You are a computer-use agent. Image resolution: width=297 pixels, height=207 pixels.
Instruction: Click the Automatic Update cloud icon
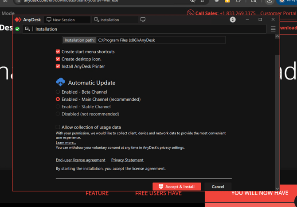coord(61,82)
